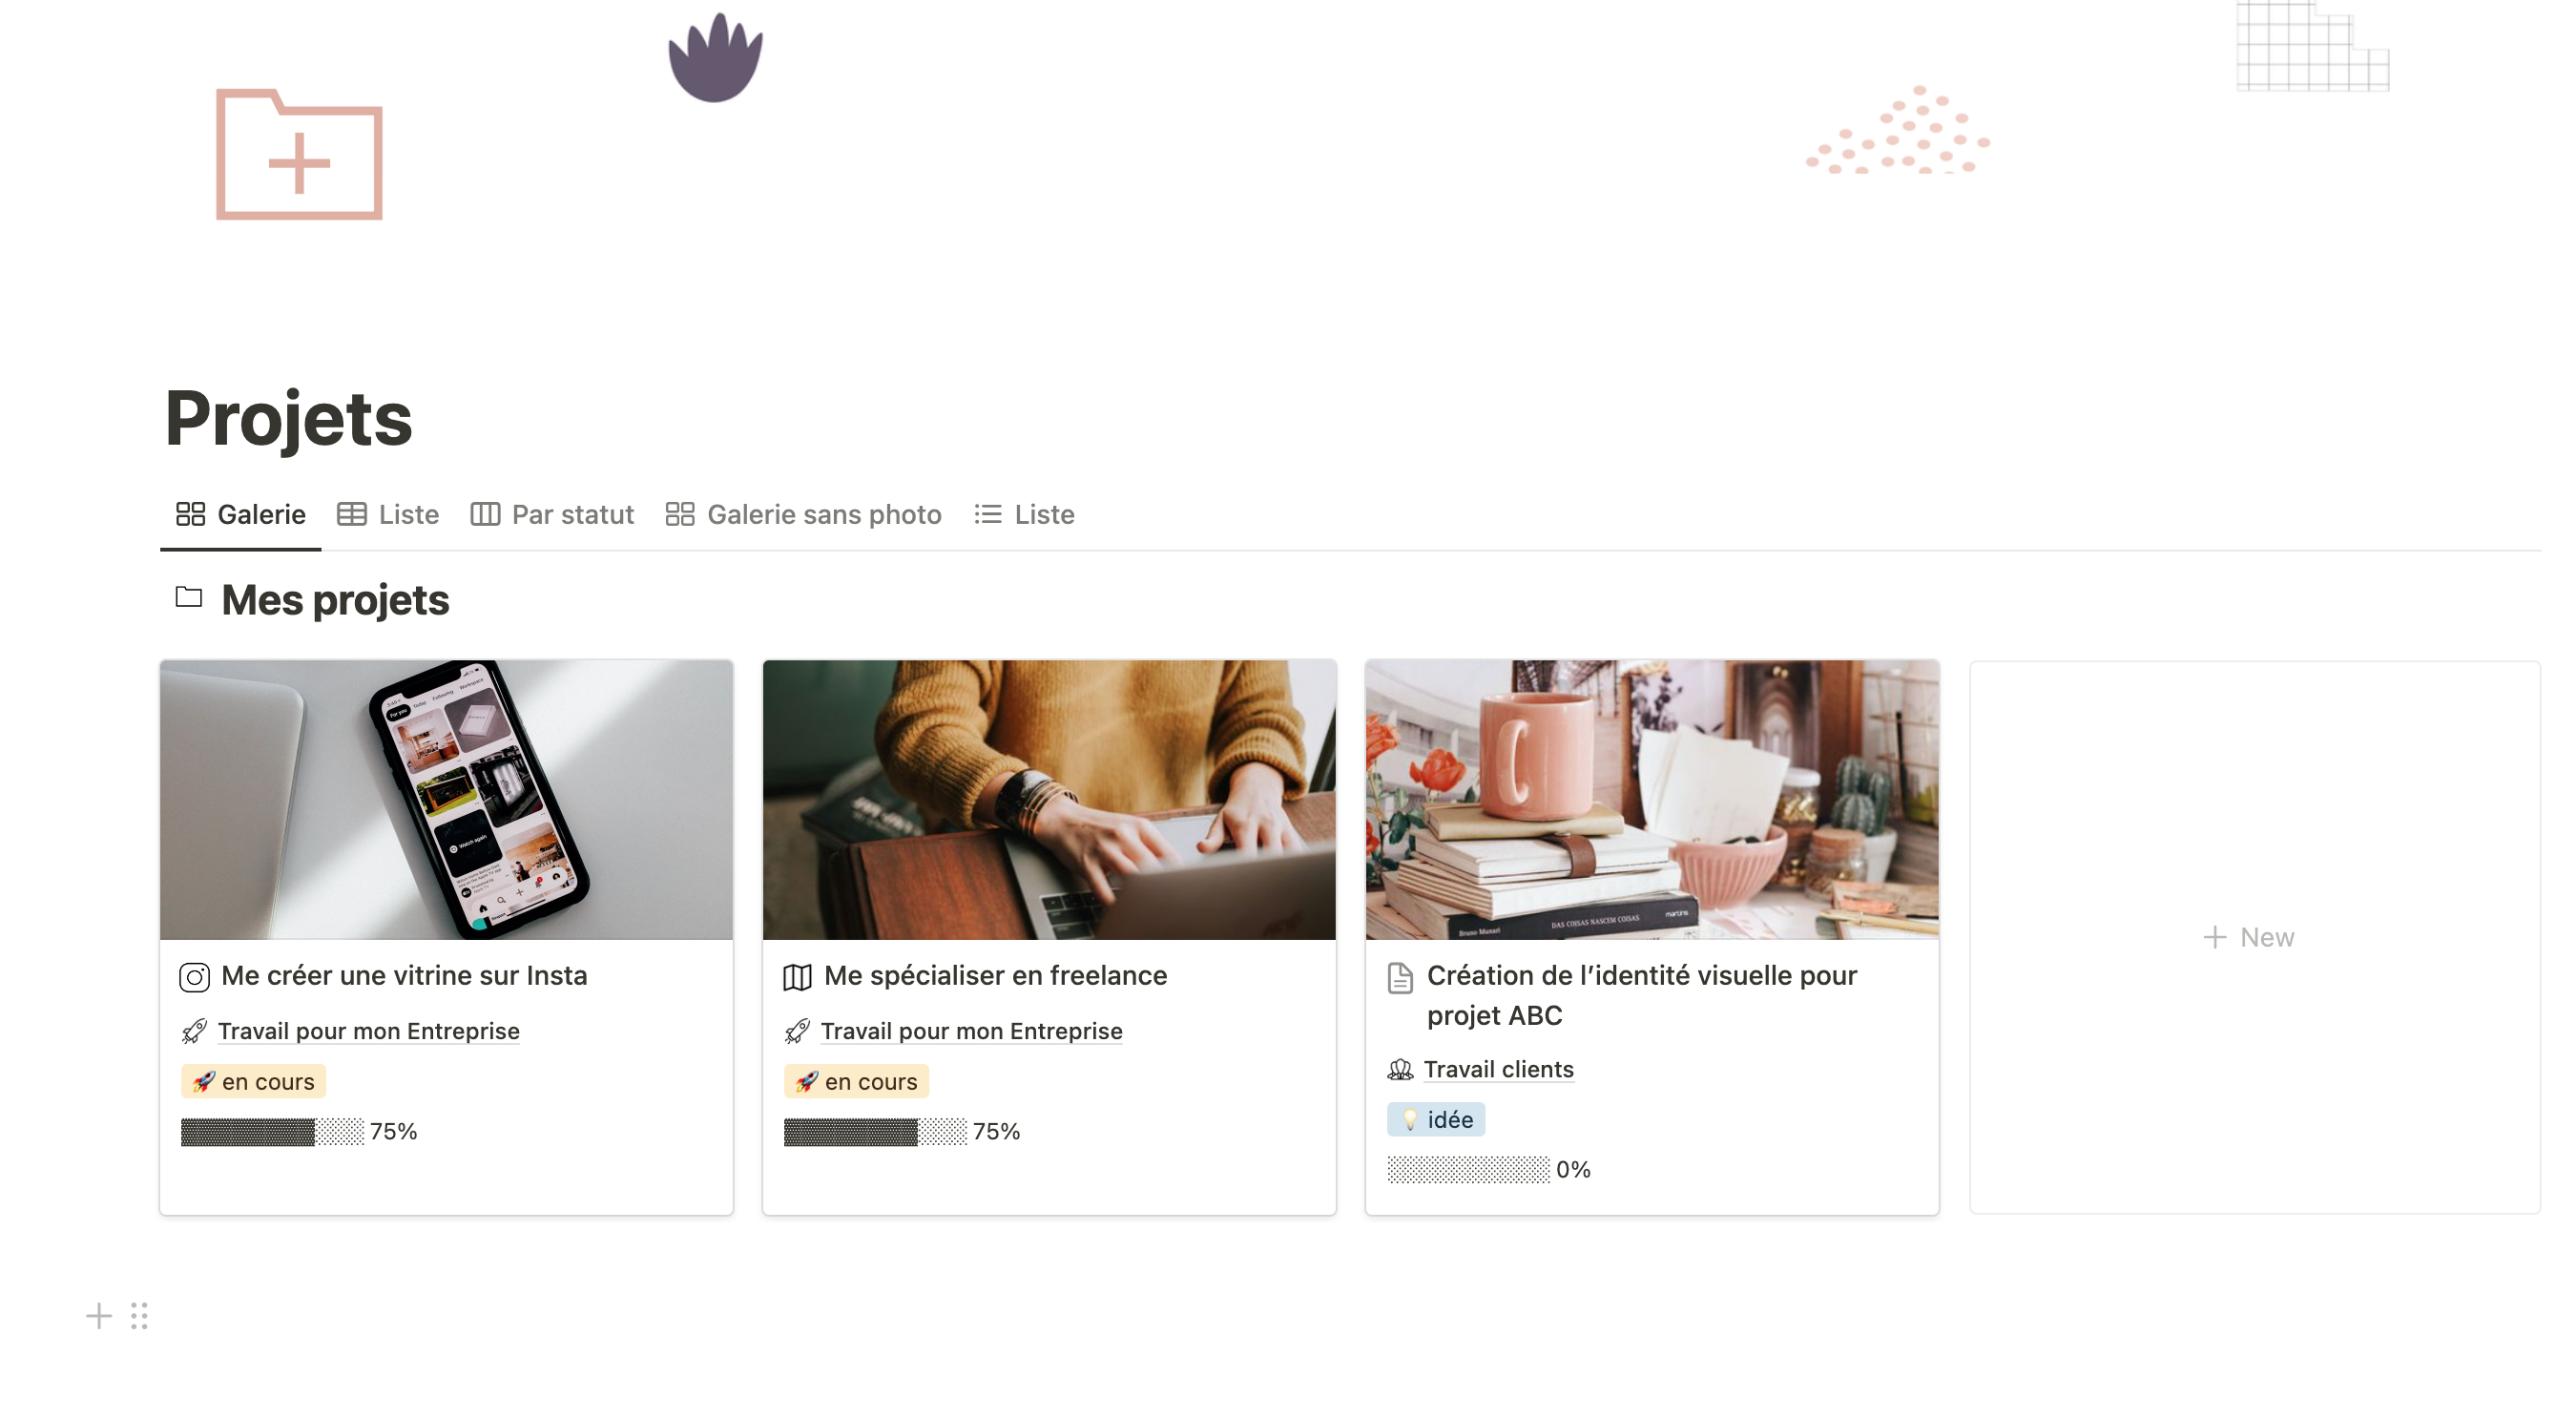Open the first Liste table view tab
The width and height of the screenshot is (2576, 1418).
click(388, 514)
